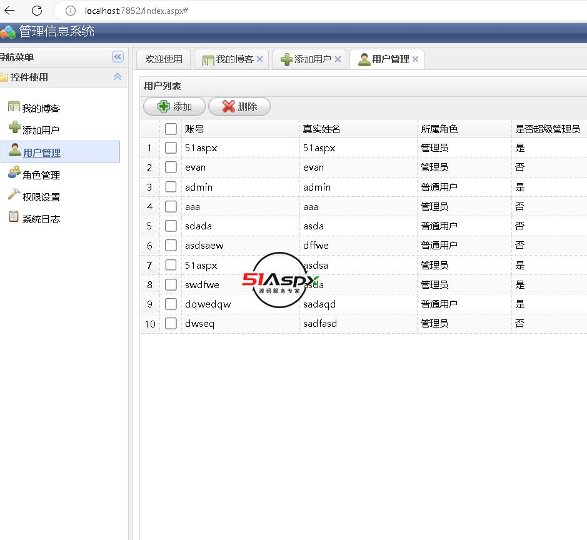Tick the select-all checkbox in header

(171, 129)
